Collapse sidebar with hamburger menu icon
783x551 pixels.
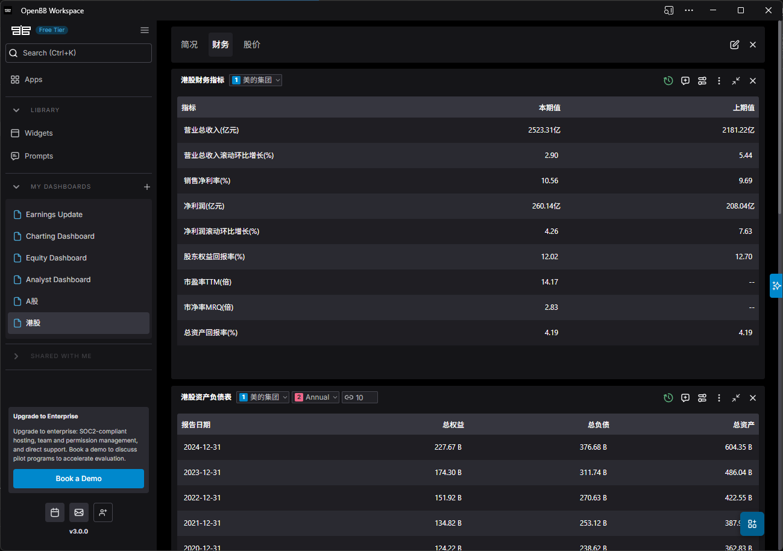(145, 30)
